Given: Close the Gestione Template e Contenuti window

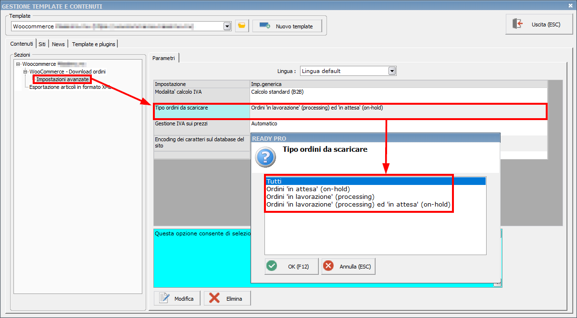Looking at the screenshot, I should (x=571, y=5).
